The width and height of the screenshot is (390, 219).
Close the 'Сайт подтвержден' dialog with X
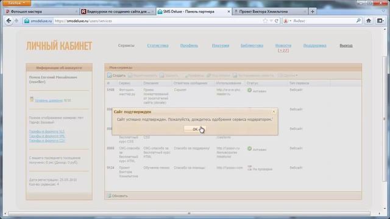click(x=274, y=111)
